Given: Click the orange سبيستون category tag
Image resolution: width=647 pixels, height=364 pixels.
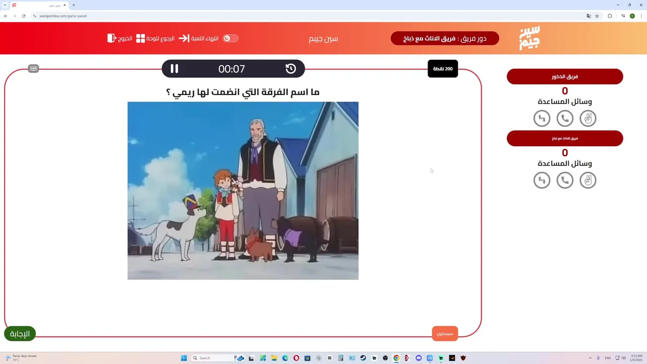Looking at the screenshot, I should (445, 334).
